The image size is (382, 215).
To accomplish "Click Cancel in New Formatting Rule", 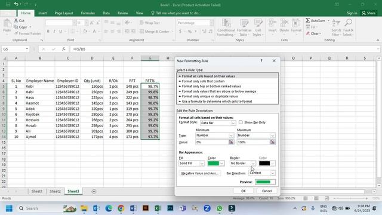I will click(x=267, y=191).
